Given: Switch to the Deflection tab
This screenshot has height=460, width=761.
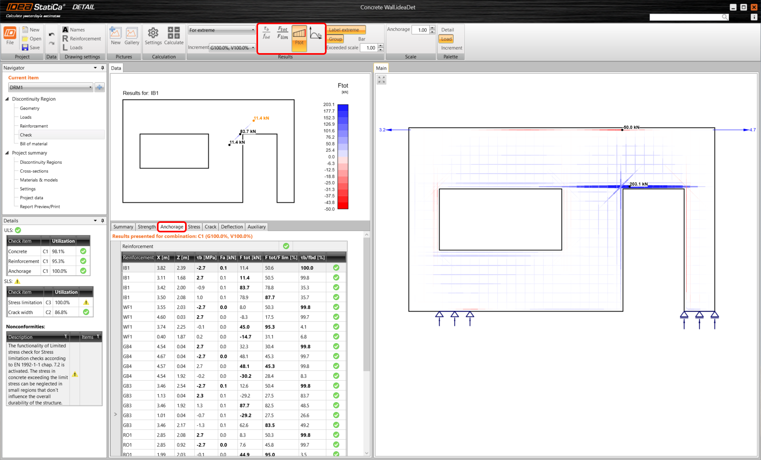Looking at the screenshot, I should click(x=232, y=227).
